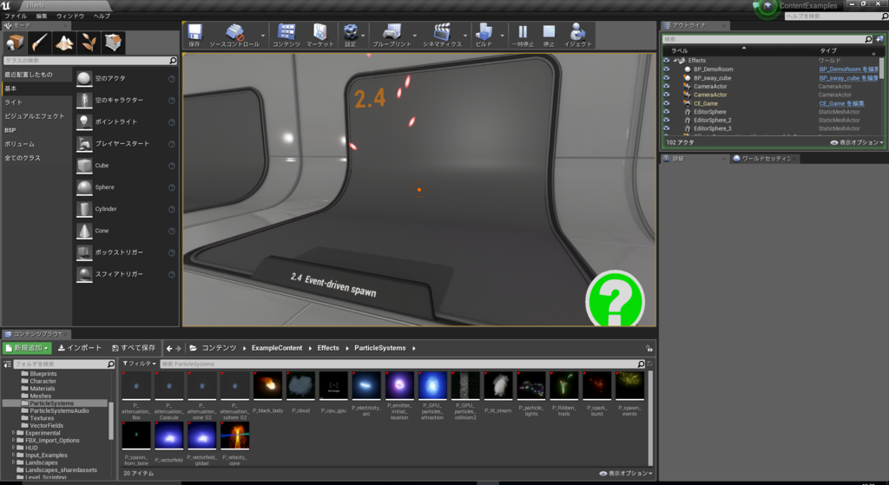
Task: Click the Effects breadcrumb path item
Action: click(x=328, y=348)
